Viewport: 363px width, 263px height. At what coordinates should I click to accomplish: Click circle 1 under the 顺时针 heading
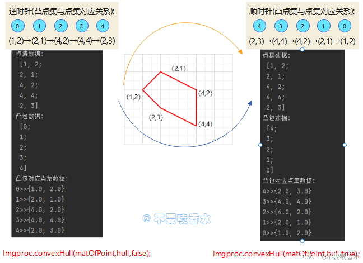pyautogui.click(x=323, y=26)
